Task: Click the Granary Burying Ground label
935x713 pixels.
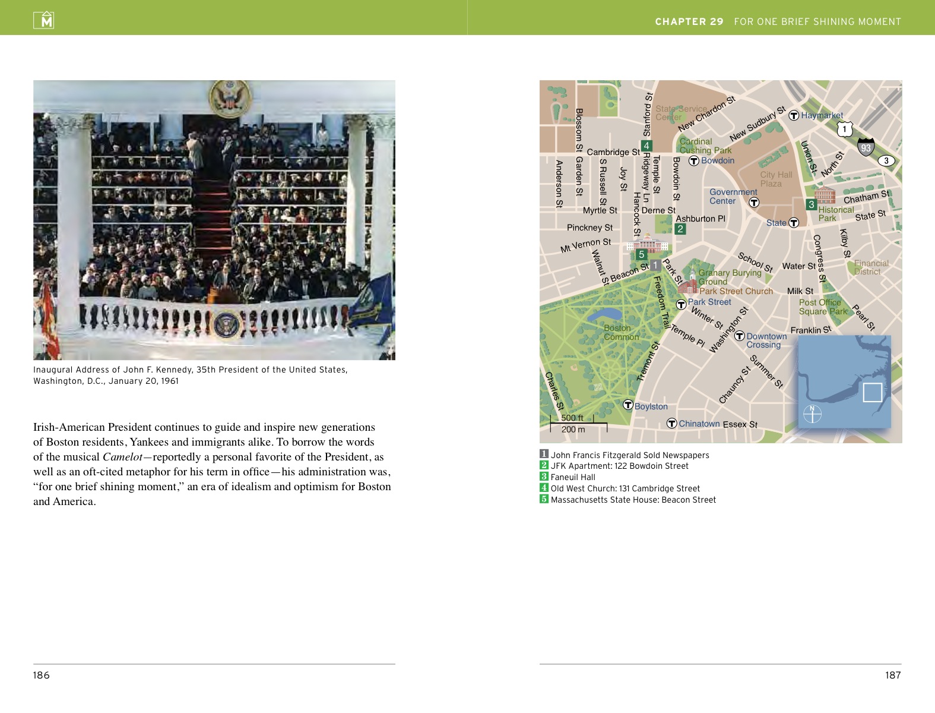Action: (x=730, y=277)
